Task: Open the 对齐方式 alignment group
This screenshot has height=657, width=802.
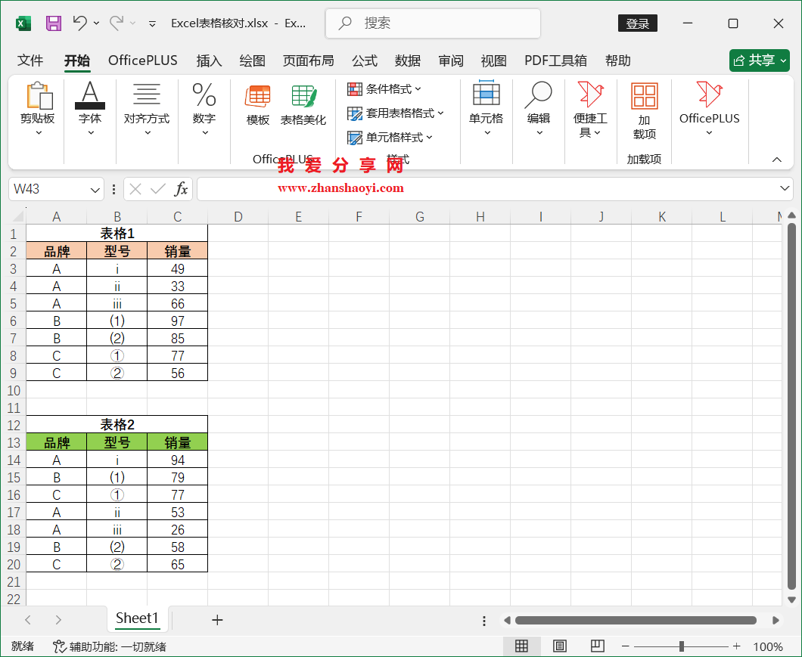Action: 147,109
